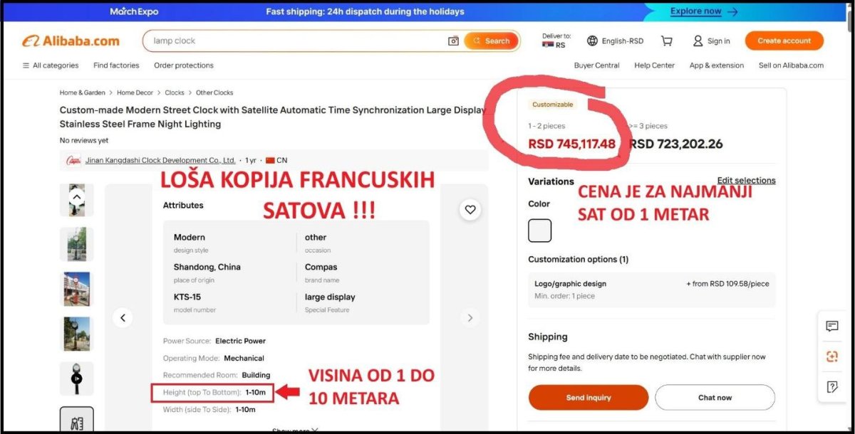Open Jinan Kangdashi Clock Development link
Screen dimensions: 855x434
click(160, 161)
